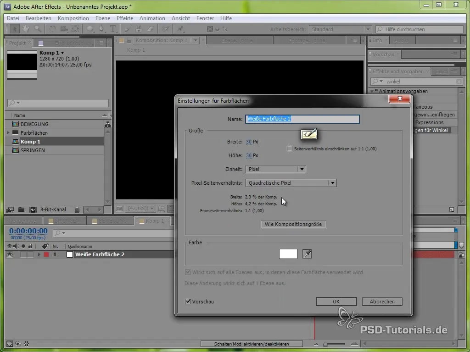Select the Brush tool
The image size is (470, 352).
pyautogui.click(x=128, y=29)
